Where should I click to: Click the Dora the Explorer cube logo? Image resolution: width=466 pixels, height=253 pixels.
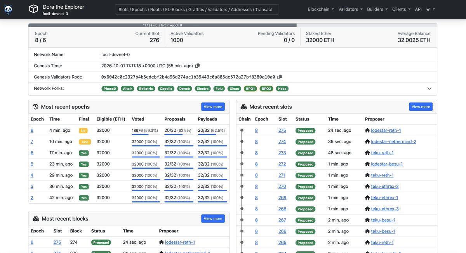[34, 9]
